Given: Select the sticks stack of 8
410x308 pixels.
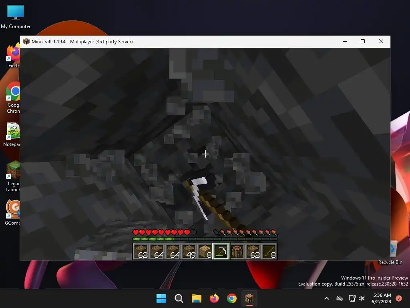Looking at the screenshot, I should click(269, 251).
